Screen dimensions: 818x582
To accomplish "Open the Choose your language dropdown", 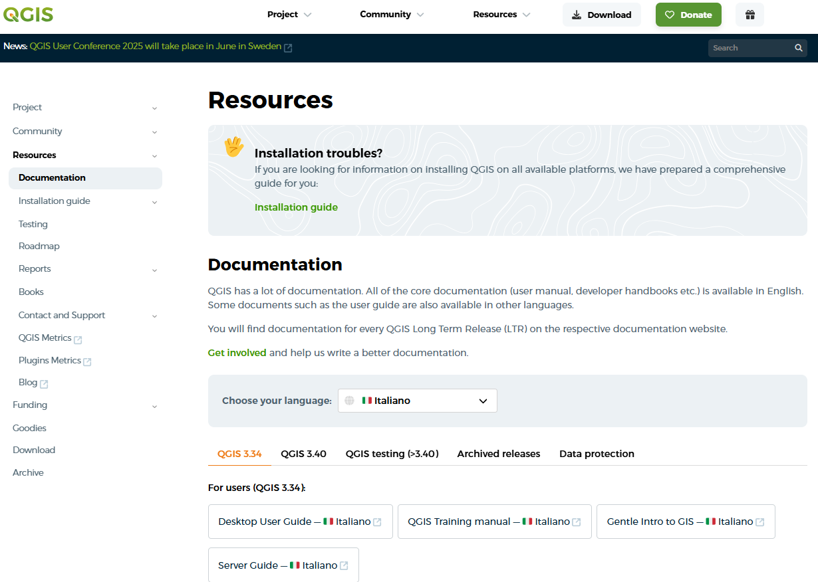I will (417, 401).
